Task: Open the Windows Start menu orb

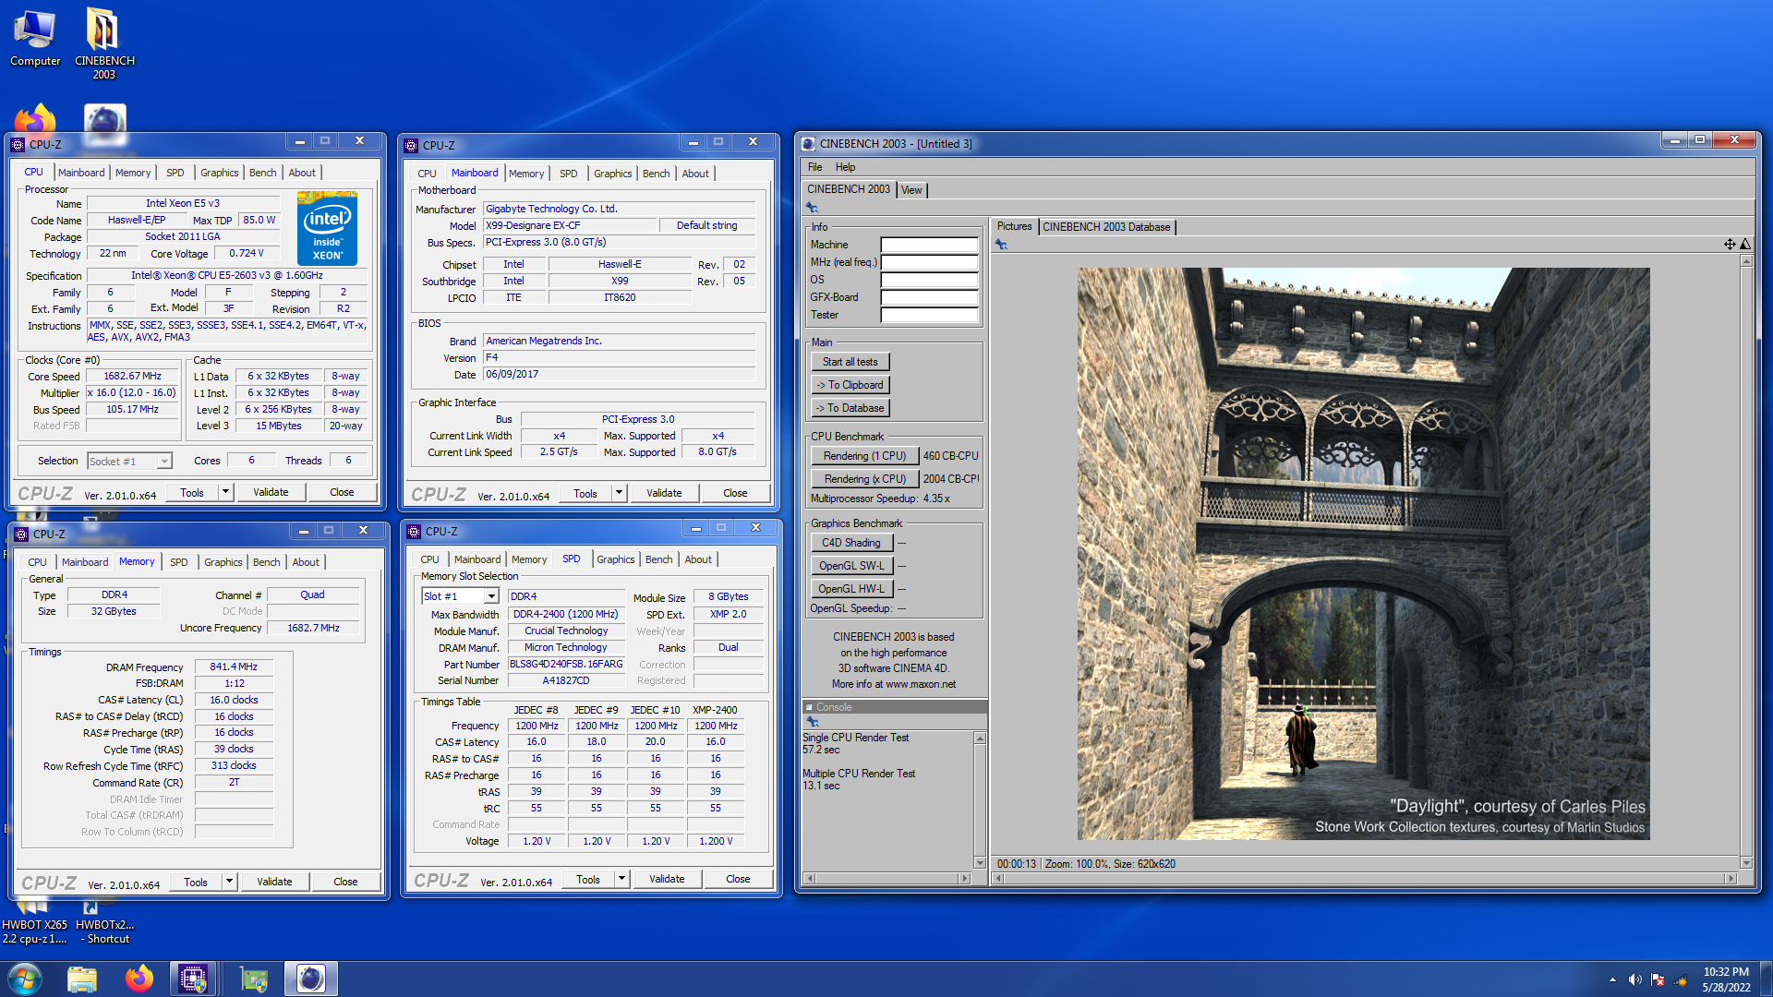Action: click(x=25, y=979)
